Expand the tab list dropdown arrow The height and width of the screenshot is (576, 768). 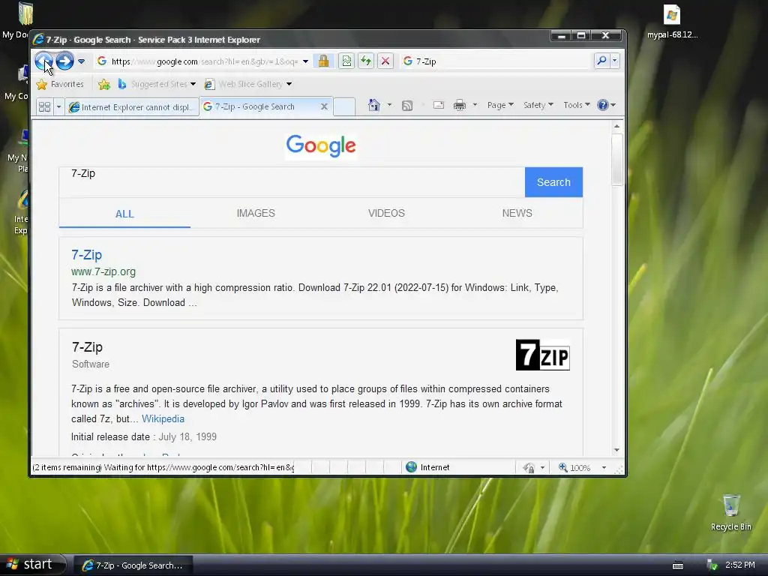click(x=58, y=106)
